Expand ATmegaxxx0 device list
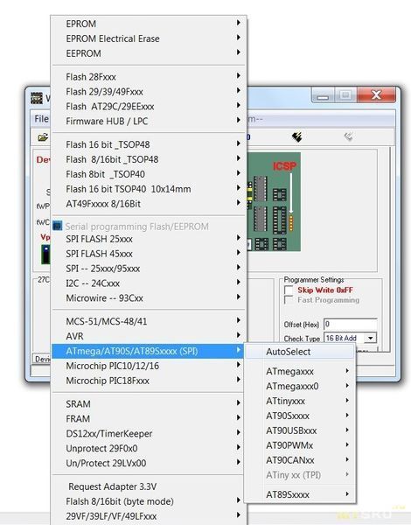The image size is (411, 525). tap(300, 386)
